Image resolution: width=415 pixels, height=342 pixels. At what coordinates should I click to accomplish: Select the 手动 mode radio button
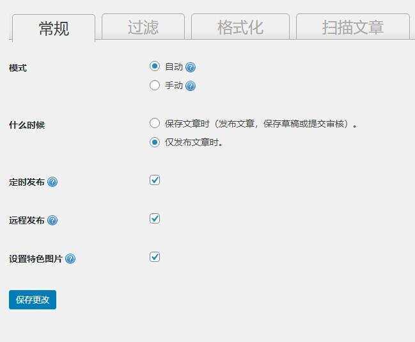(155, 85)
